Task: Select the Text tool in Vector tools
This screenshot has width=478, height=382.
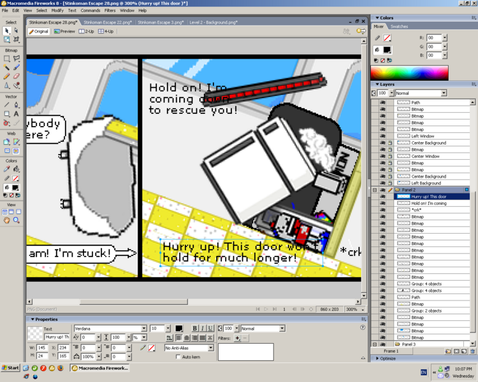Action: coord(17,113)
